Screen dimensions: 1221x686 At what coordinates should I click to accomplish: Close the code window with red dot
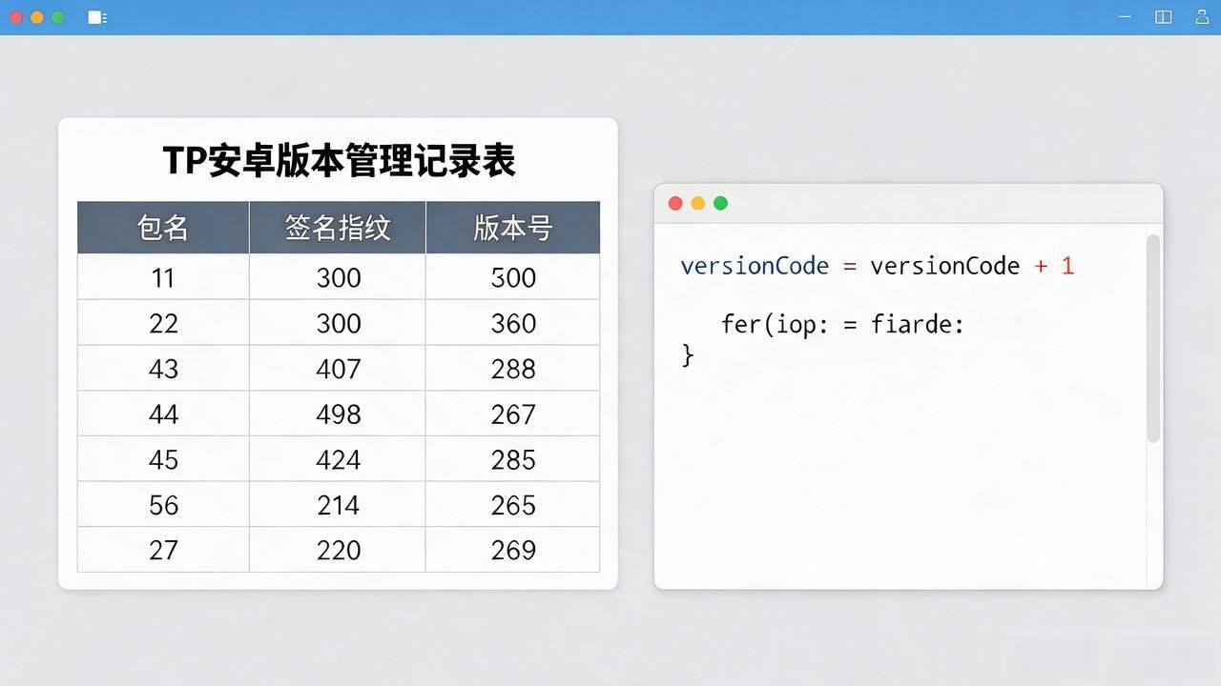(x=675, y=203)
